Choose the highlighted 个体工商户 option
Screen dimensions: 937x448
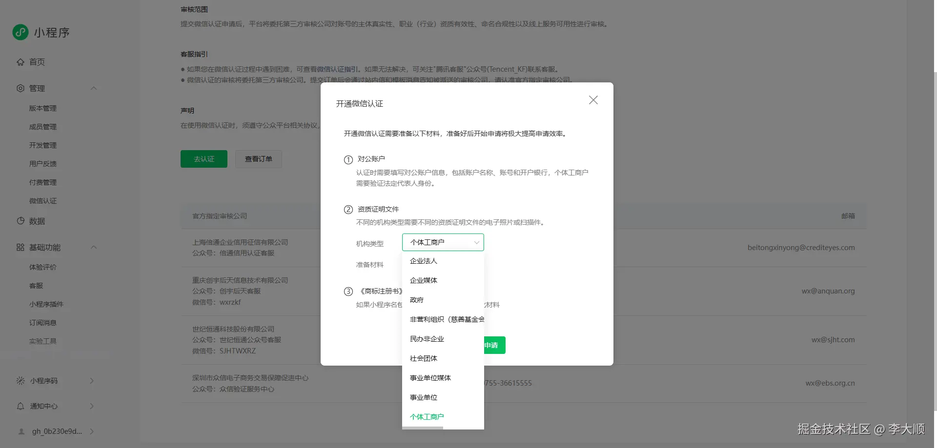[443, 417]
